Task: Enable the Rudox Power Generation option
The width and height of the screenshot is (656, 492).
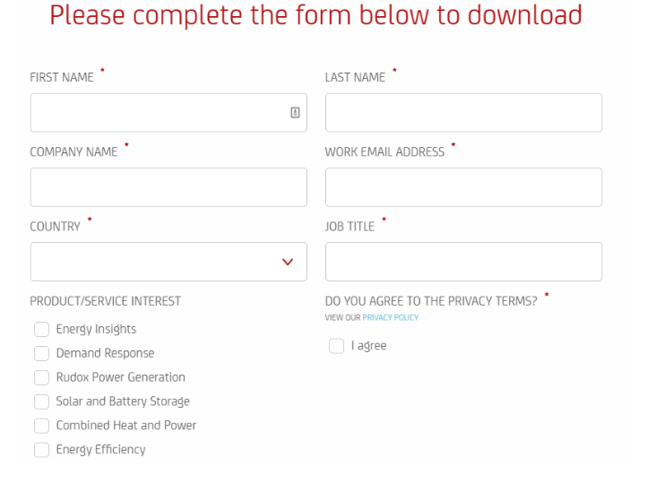Action: (41, 377)
